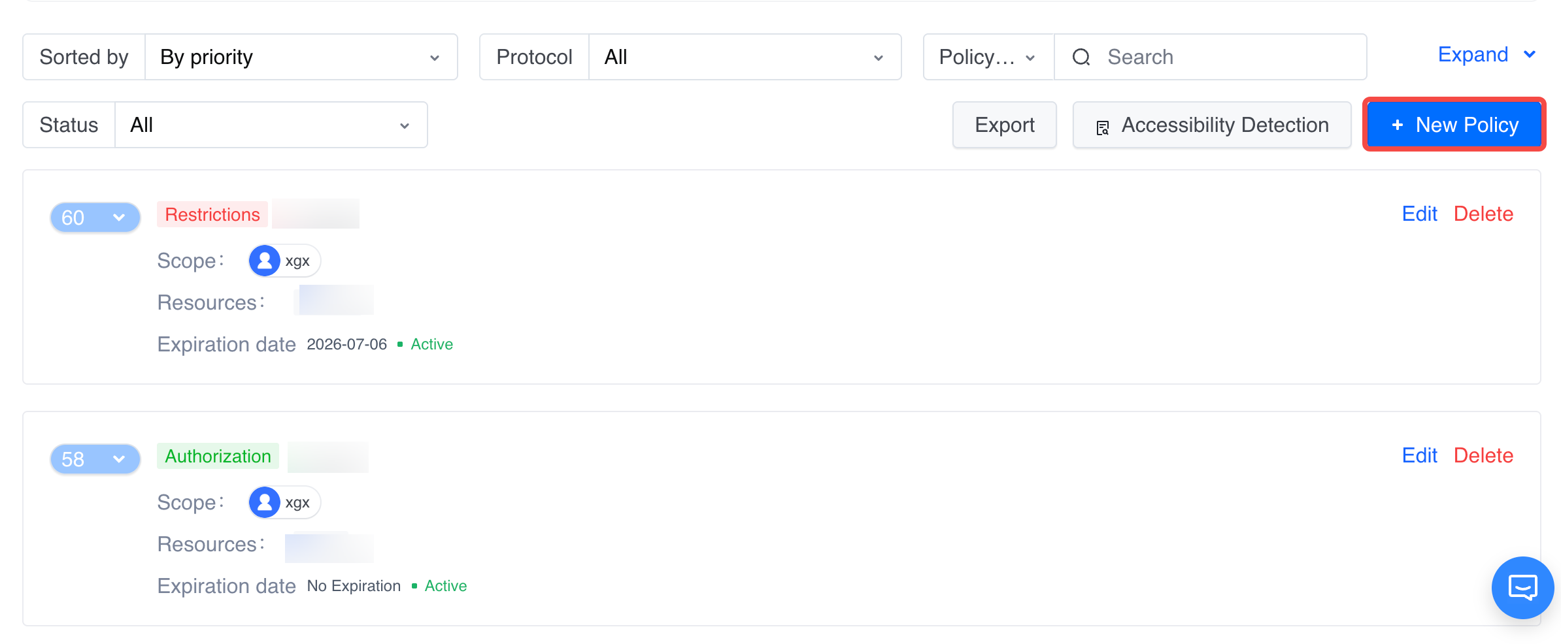This screenshot has width=1561, height=644.
Task: Edit the Restrictions policy
Action: point(1419,214)
